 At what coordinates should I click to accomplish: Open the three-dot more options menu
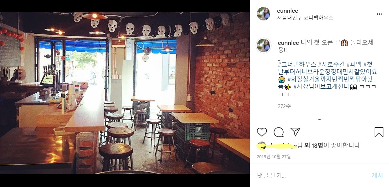[x=380, y=14]
